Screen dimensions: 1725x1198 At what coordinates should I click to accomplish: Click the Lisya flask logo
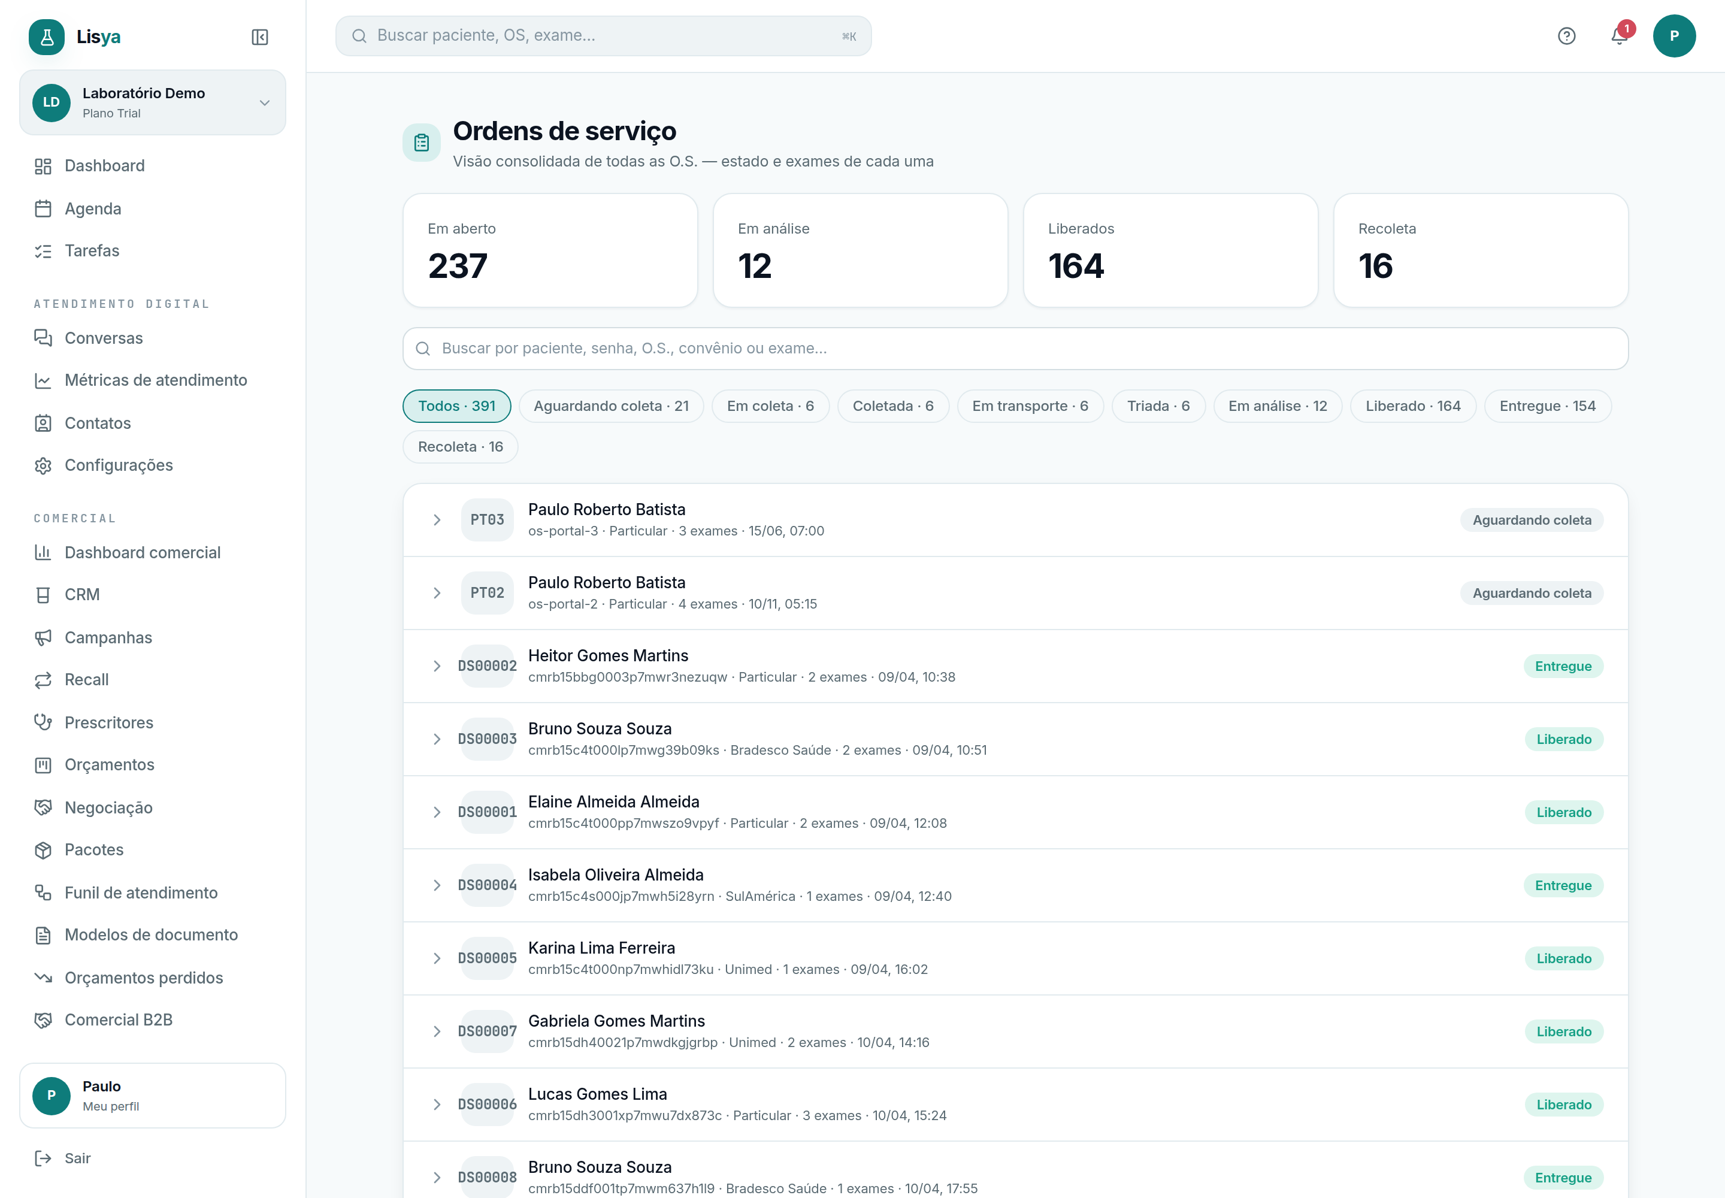[x=47, y=37]
